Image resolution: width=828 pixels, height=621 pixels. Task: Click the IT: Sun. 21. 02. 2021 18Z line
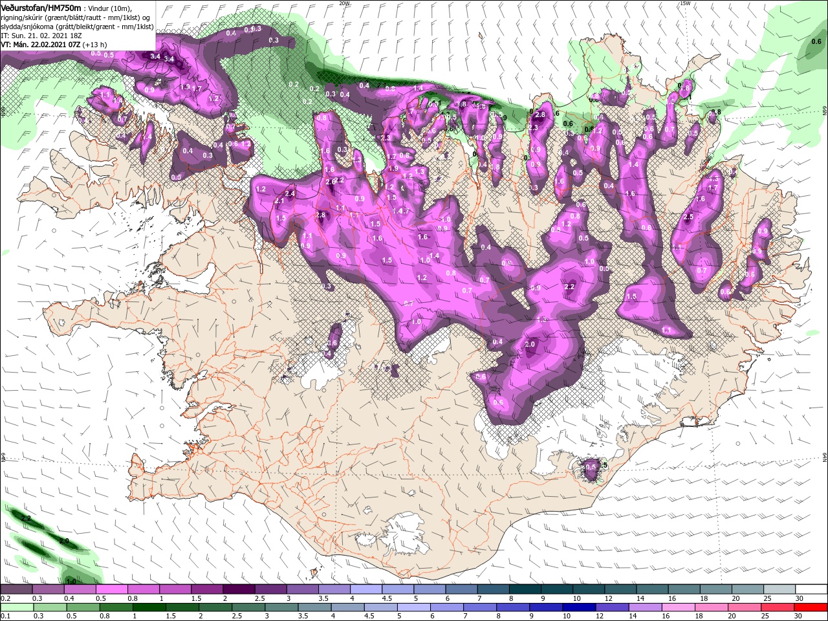click(43, 35)
